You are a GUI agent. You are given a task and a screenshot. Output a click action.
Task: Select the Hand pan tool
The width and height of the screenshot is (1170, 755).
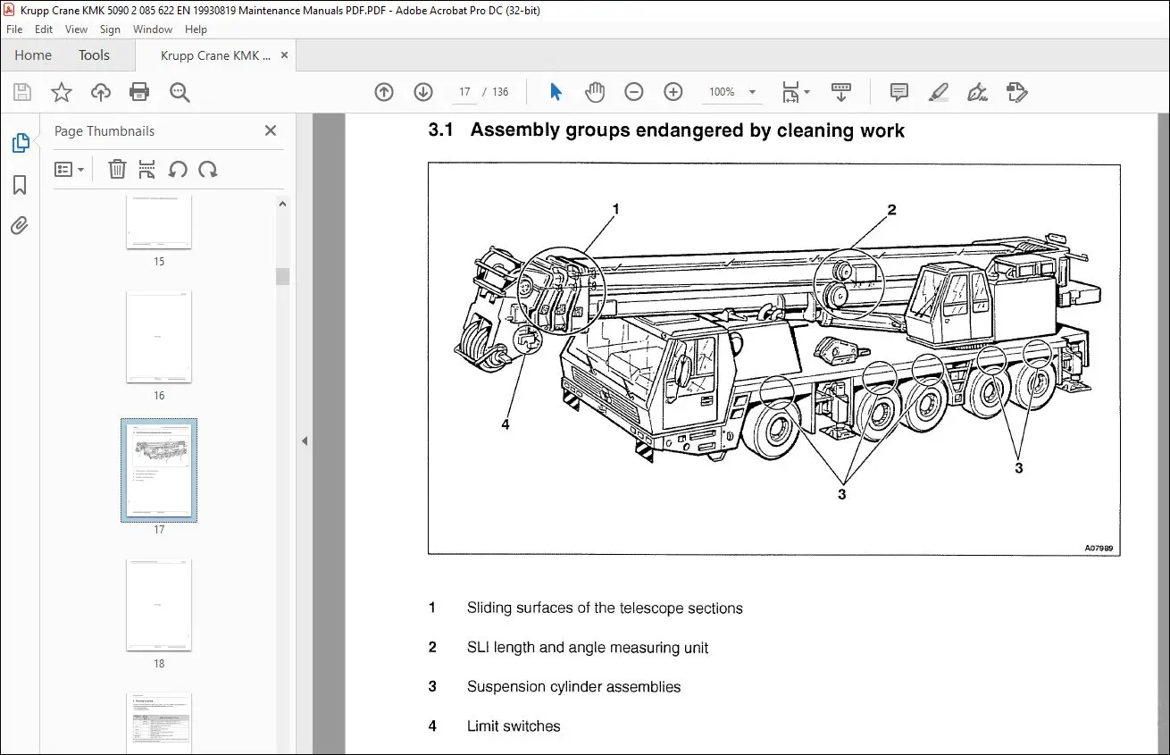click(x=595, y=92)
